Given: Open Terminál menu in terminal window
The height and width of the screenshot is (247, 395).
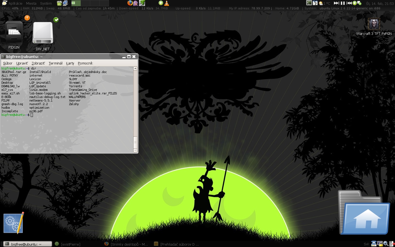Looking at the screenshot, I should [55, 63].
